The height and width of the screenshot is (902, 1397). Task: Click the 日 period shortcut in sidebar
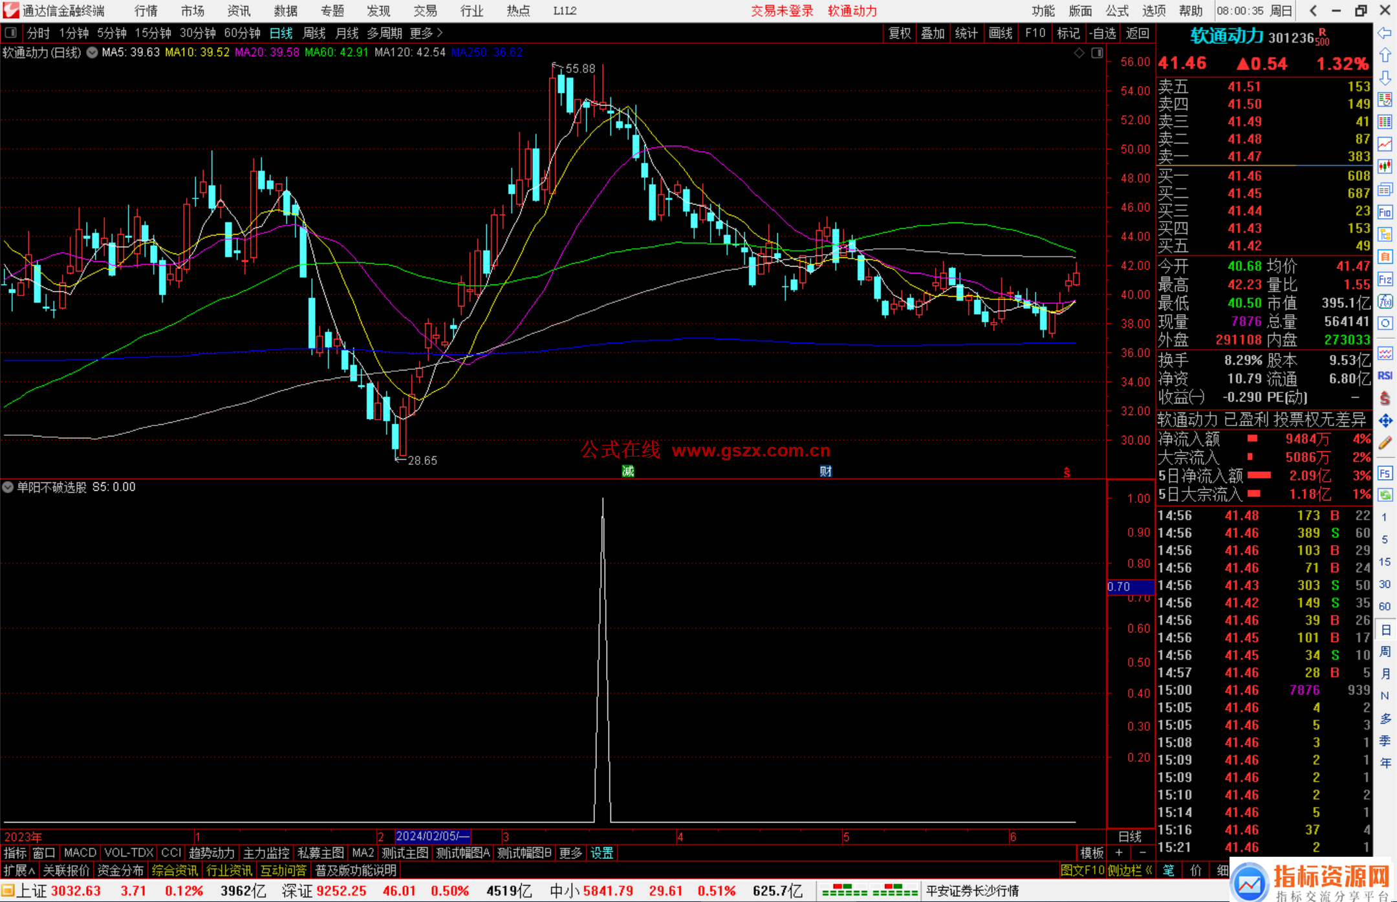(1385, 630)
